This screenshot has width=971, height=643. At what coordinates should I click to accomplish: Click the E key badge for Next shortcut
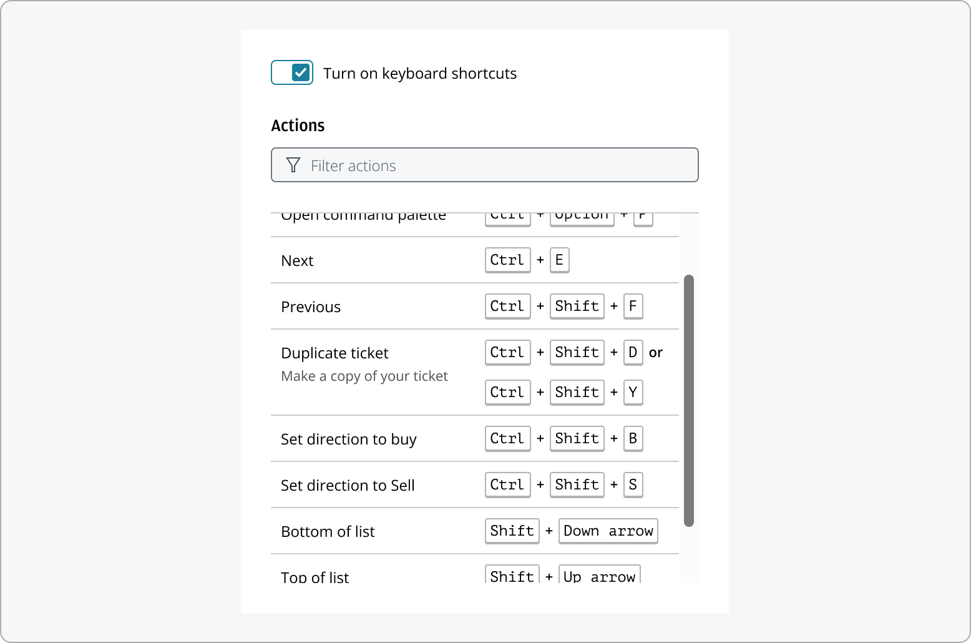559,260
